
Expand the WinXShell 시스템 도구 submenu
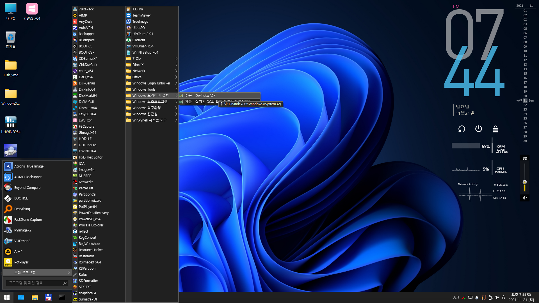pos(152,120)
